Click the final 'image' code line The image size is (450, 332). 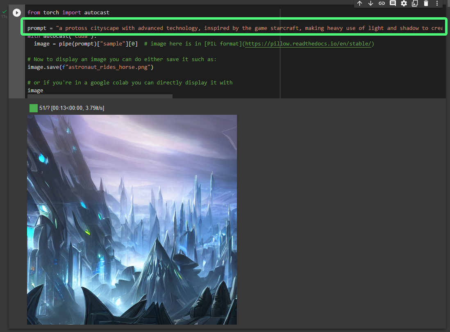point(35,91)
